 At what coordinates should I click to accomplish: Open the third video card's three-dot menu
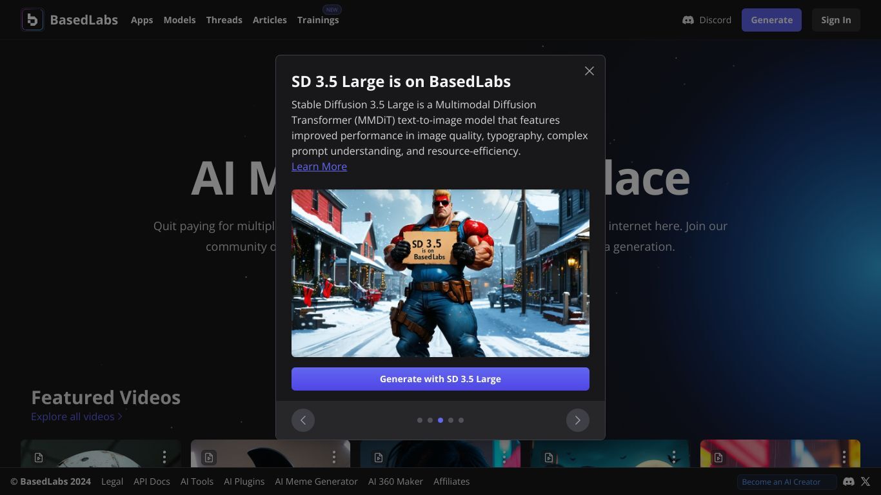coord(504,457)
